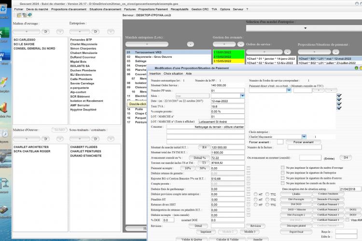This screenshot has width=362, height=241.
Task: Select lot 02 Maçonnerie - Gros Oeuvre
Action: 168,57
